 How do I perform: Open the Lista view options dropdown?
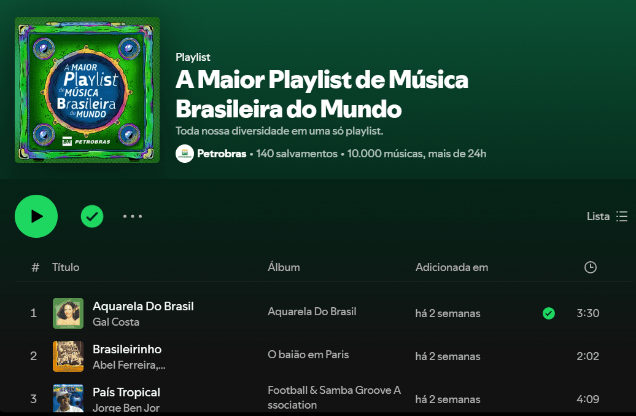(607, 216)
